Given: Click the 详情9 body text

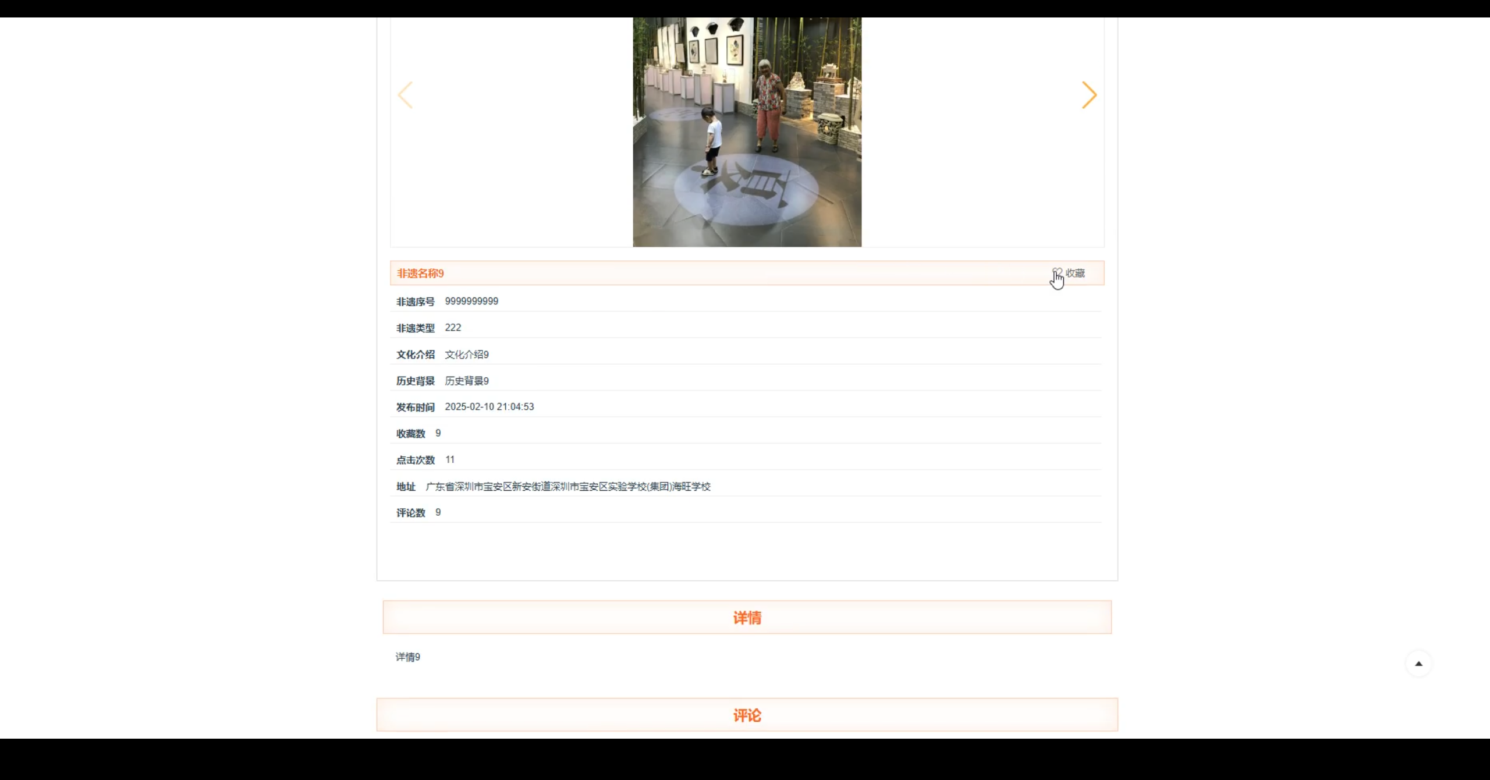Looking at the screenshot, I should [407, 657].
